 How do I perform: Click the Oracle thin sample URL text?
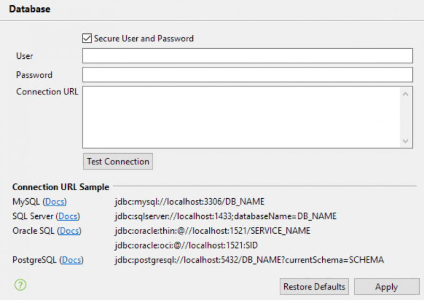(213, 231)
